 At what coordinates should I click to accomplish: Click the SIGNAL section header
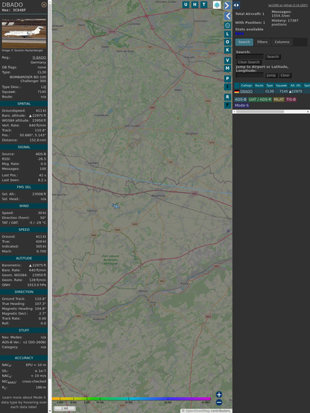(x=24, y=148)
